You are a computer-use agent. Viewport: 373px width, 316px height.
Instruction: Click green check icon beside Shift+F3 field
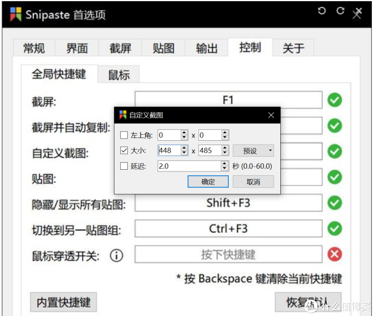pos(335,203)
